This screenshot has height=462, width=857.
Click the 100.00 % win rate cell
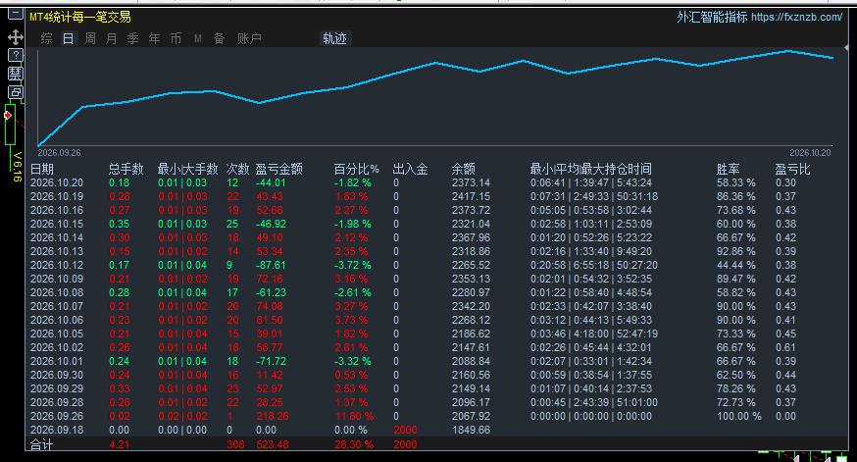click(x=739, y=416)
